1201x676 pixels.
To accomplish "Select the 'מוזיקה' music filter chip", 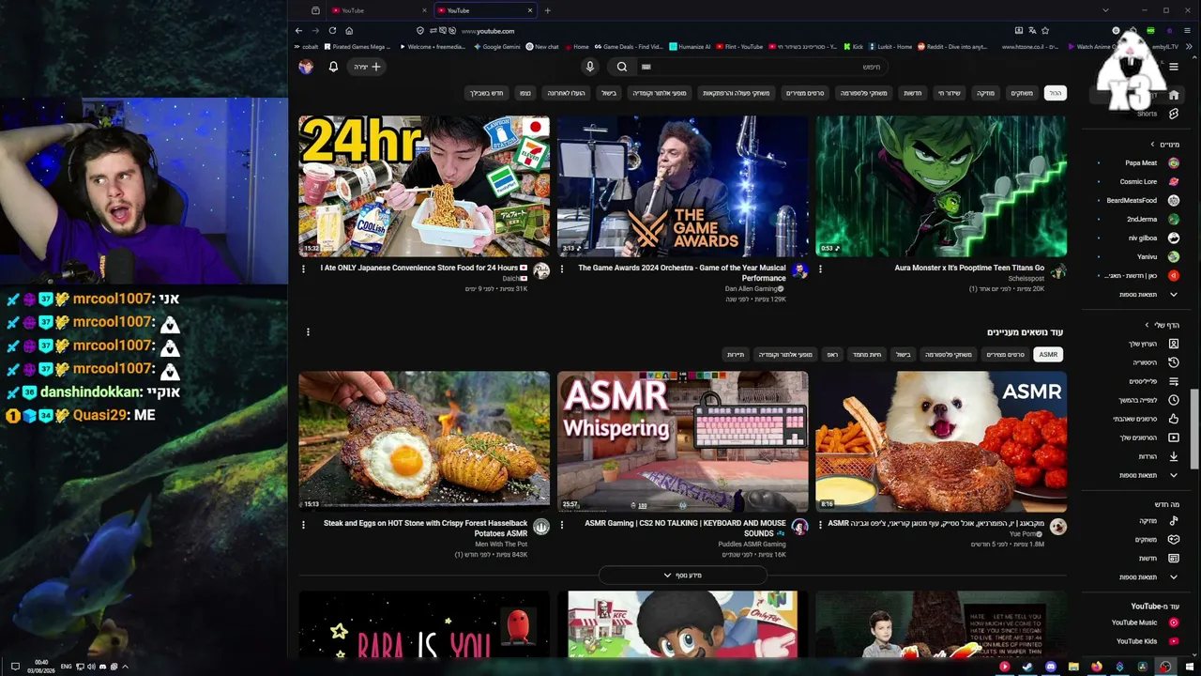I will point(985,93).
